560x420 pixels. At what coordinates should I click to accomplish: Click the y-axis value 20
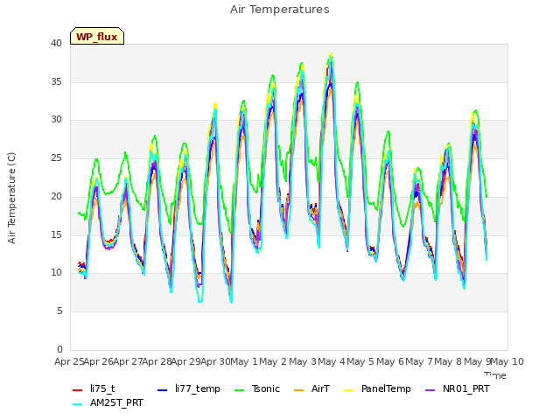click(x=56, y=196)
